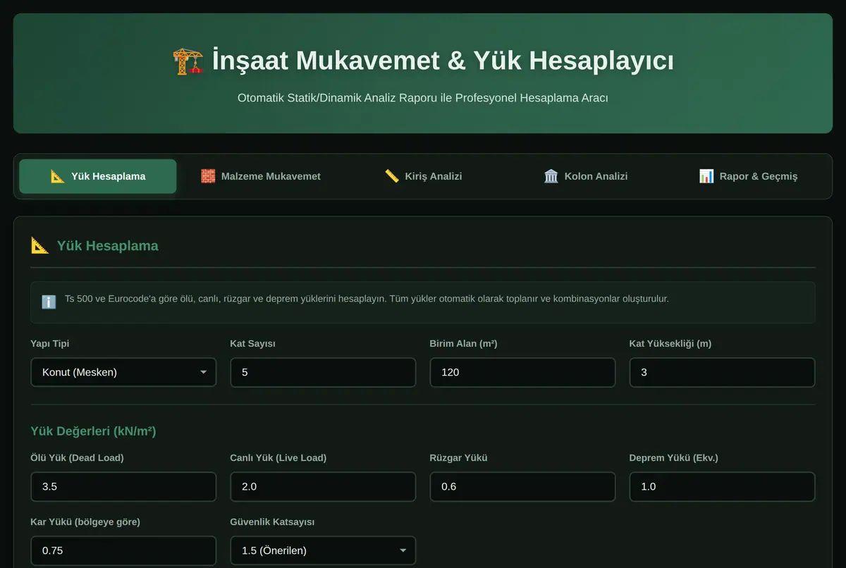This screenshot has width=846, height=568.
Task: Click the 'Yük Değerleri (kN/m²)' heading
Action: 93,431
